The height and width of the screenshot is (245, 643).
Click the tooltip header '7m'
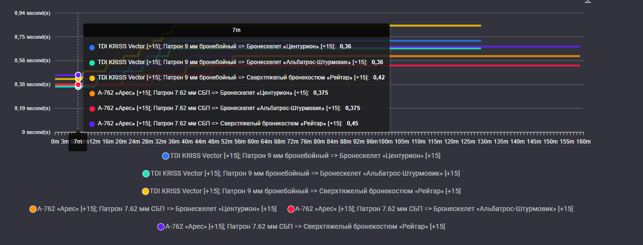pos(237,30)
